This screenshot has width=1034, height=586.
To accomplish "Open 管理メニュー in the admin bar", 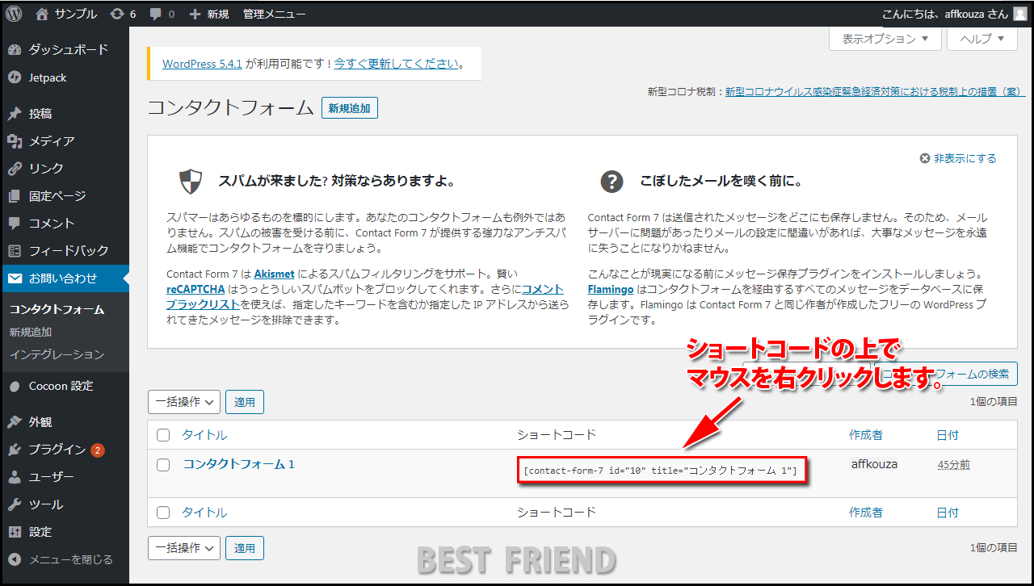I will [x=274, y=14].
